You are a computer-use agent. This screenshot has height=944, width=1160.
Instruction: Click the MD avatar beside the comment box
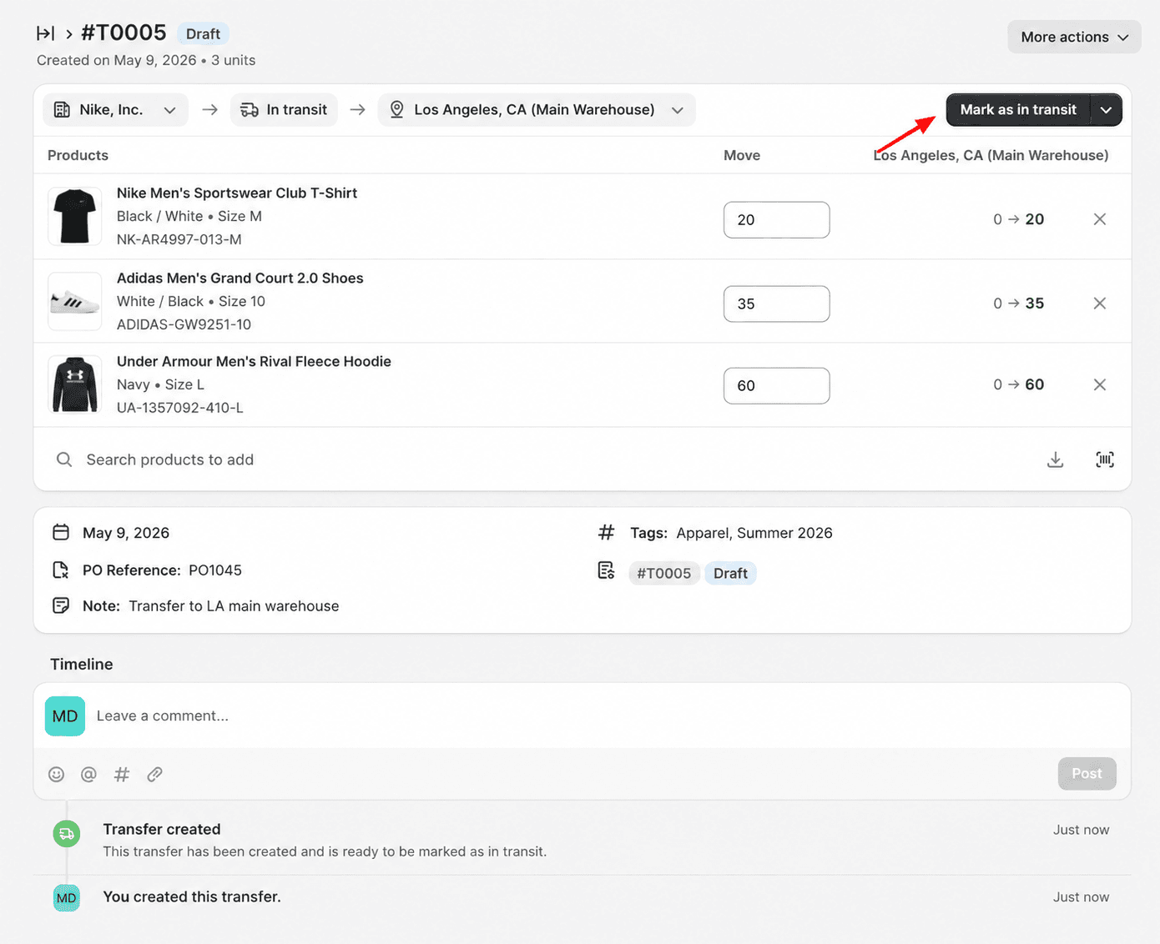click(65, 716)
